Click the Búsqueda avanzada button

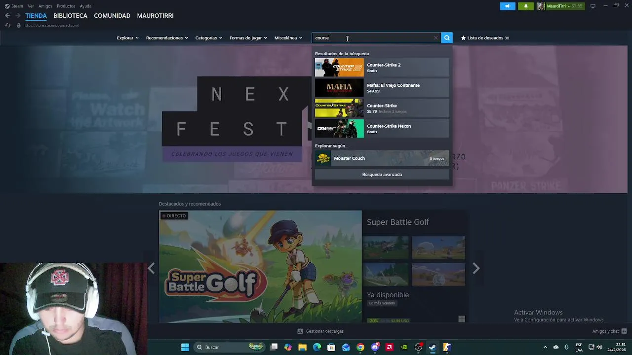click(x=382, y=175)
